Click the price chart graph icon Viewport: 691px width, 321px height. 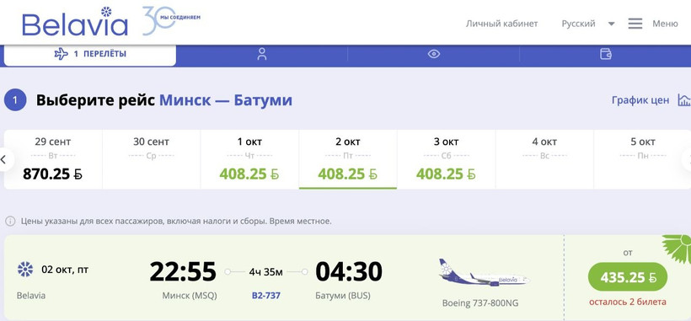684,100
